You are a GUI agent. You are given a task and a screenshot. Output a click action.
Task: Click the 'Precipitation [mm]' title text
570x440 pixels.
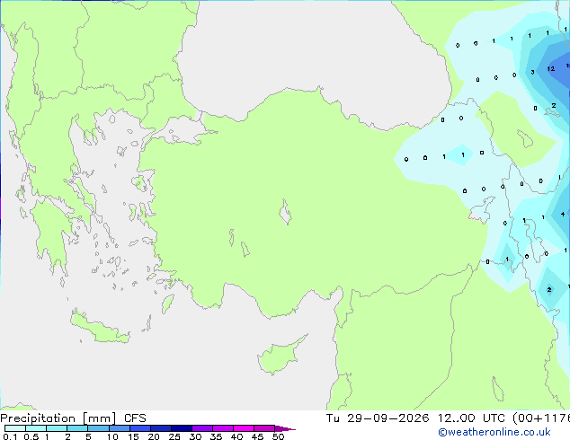point(58,418)
